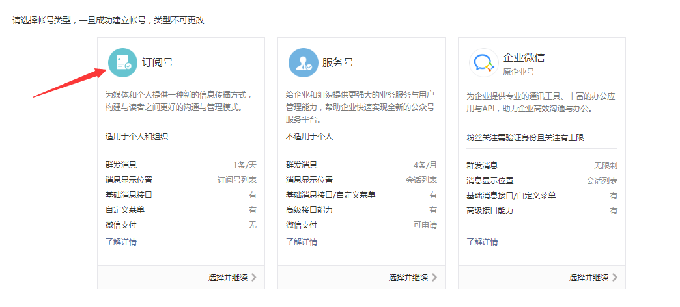The width and height of the screenshot is (680, 307).
Task: Click the 适用于个人和组织 text
Action: coord(137,137)
